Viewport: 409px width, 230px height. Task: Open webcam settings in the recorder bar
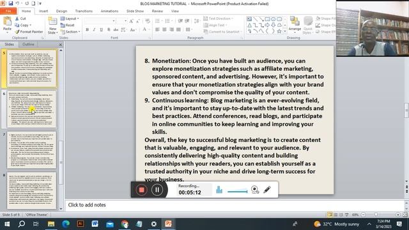tap(255, 190)
